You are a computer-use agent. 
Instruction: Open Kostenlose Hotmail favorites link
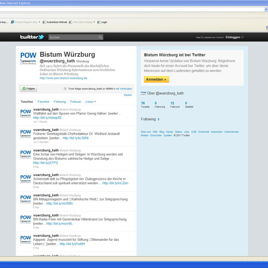point(55,22)
